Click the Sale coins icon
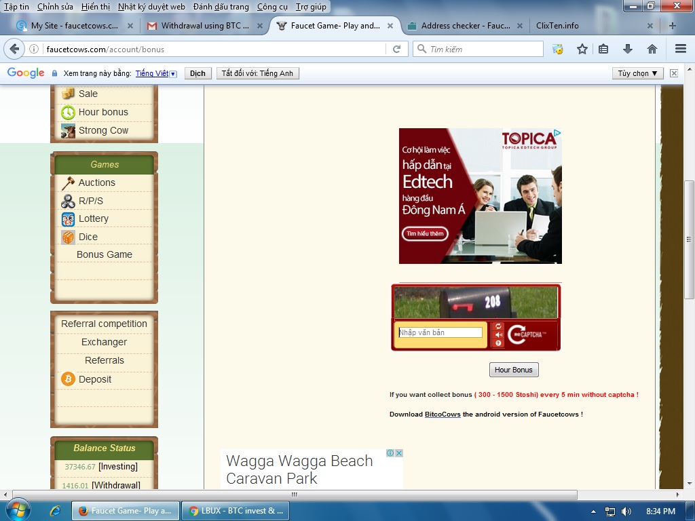The width and height of the screenshot is (695, 521). (68, 94)
